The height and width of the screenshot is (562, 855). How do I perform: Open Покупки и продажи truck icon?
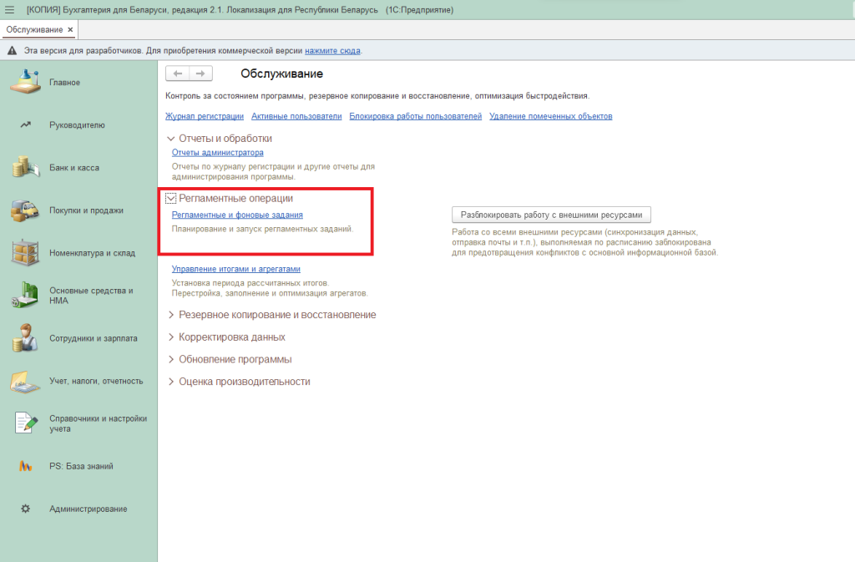click(x=26, y=210)
